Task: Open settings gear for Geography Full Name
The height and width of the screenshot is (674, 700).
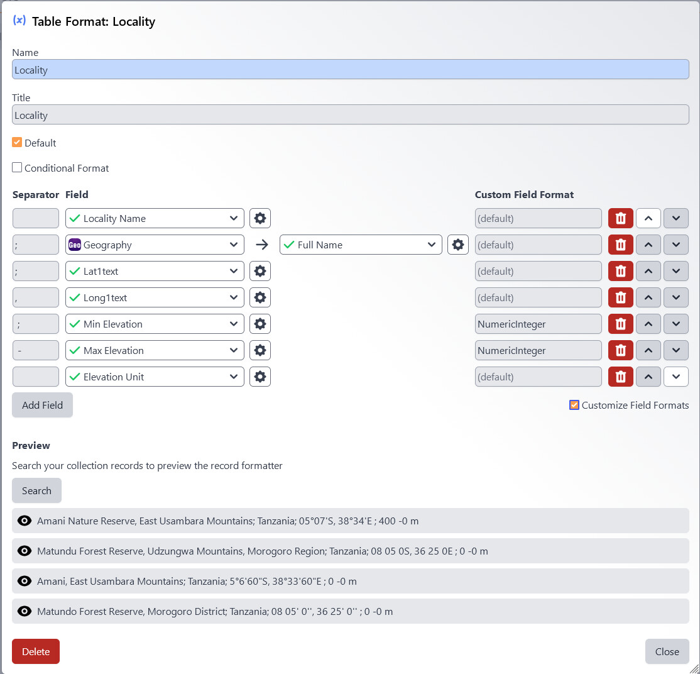Action: [457, 245]
